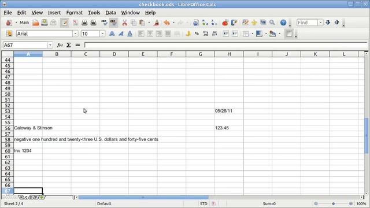
Task: Click the Function Wizard button
Action: [x=60, y=45]
